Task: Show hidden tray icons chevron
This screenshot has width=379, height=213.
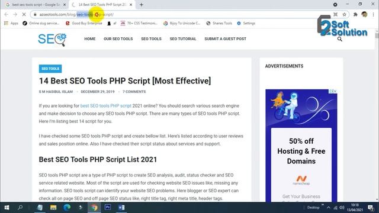Action: point(329,208)
